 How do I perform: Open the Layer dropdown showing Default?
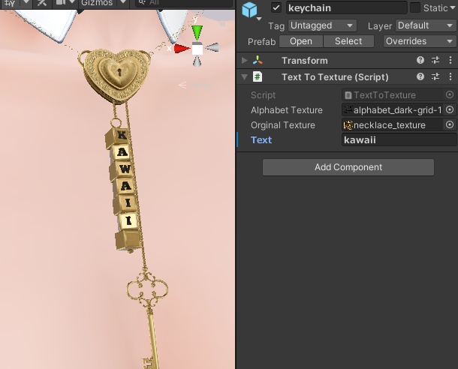426,25
